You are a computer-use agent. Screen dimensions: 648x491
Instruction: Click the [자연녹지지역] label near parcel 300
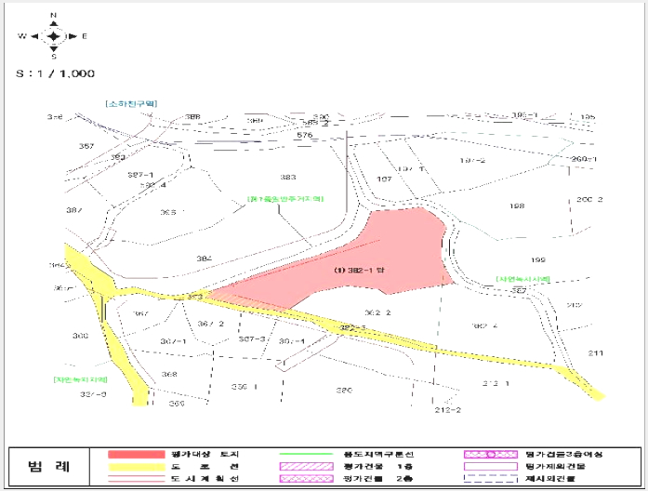click(81, 379)
